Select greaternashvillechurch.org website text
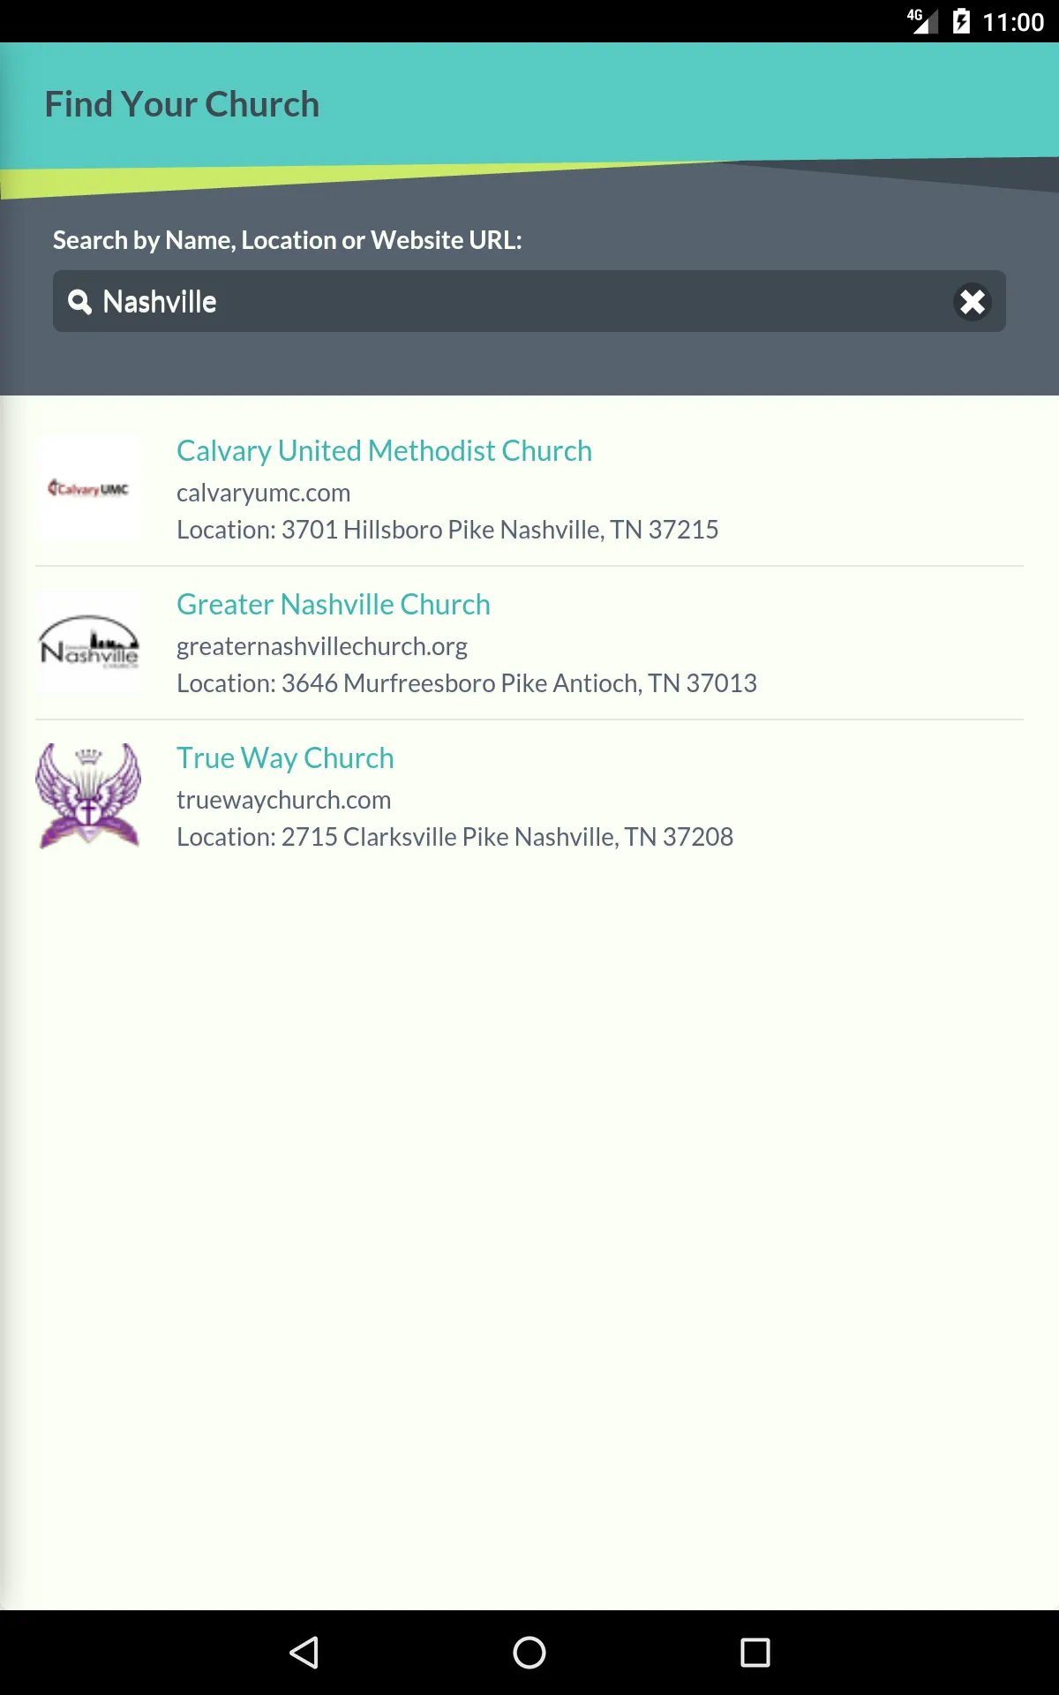Image resolution: width=1059 pixels, height=1695 pixels. 322,646
